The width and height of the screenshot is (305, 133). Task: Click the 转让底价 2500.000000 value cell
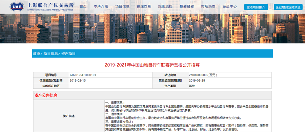point(230,75)
